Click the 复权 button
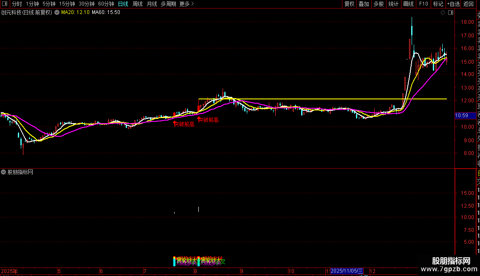Image resolution: width=480 pixels, height=276 pixels. point(349,4)
